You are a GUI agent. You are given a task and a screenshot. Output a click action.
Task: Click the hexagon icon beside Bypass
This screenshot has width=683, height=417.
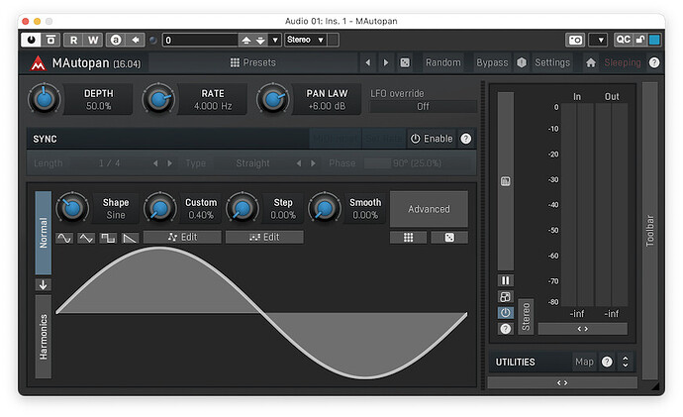pos(522,62)
